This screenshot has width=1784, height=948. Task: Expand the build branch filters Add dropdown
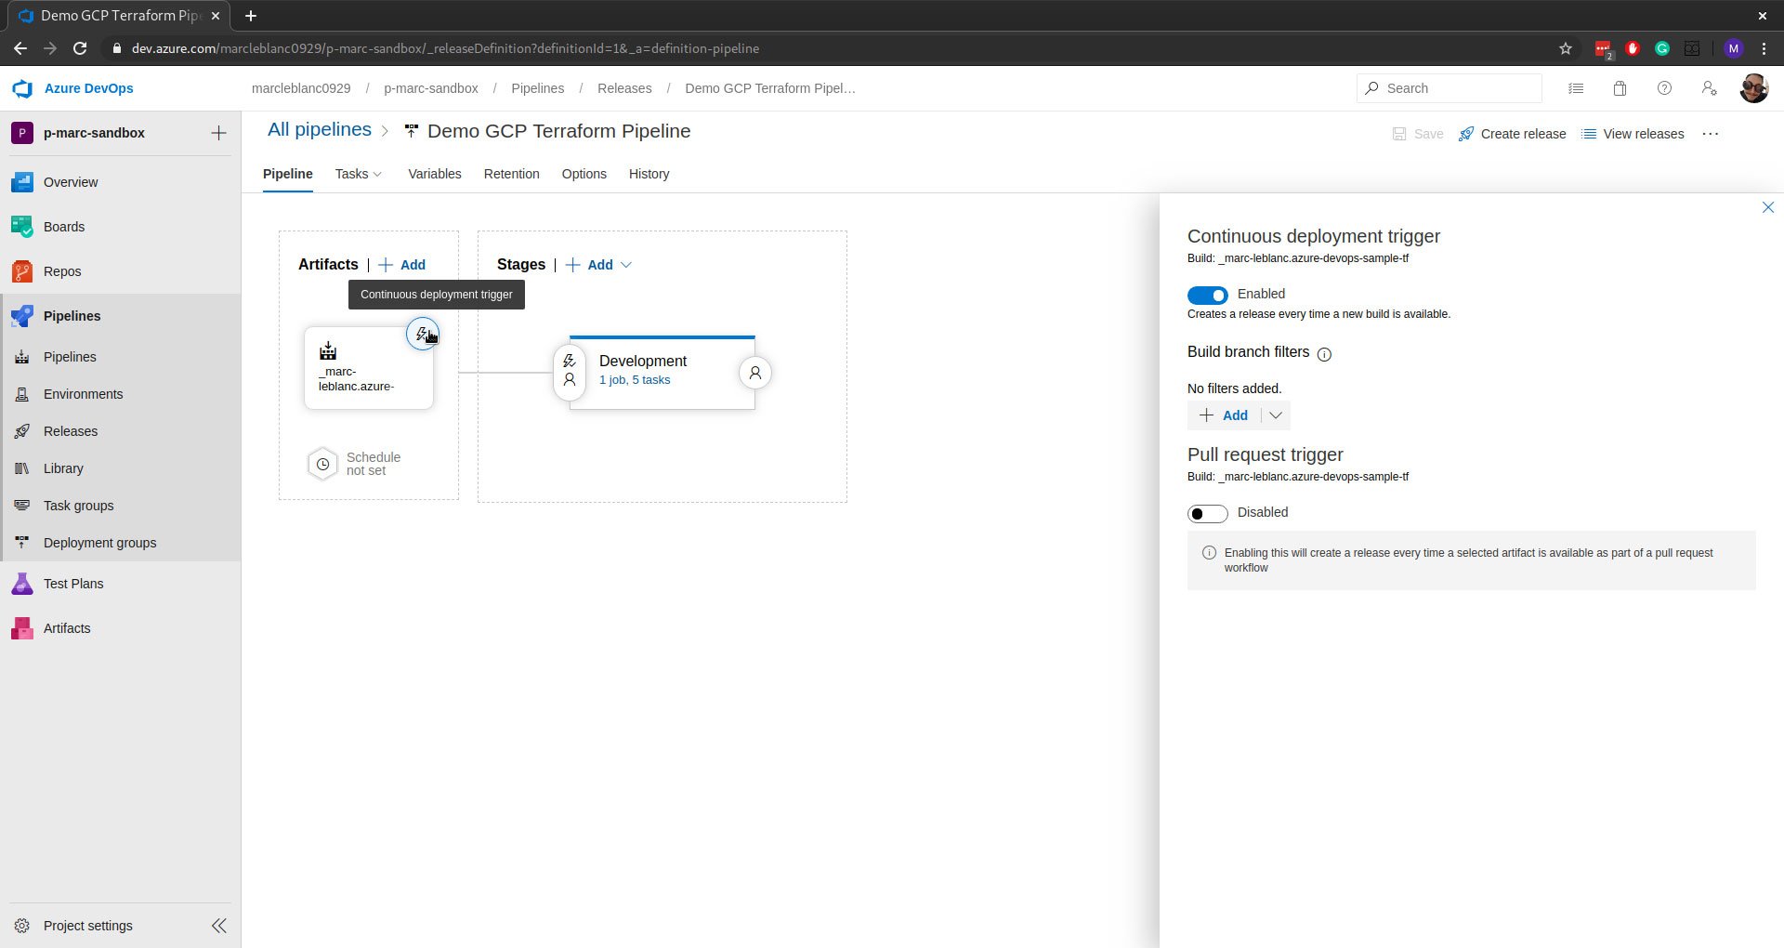1275,415
